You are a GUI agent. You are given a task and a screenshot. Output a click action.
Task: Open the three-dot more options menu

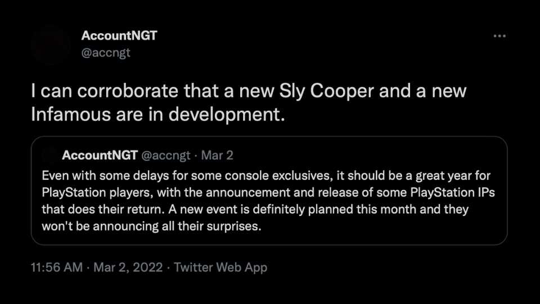click(x=499, y=36)
